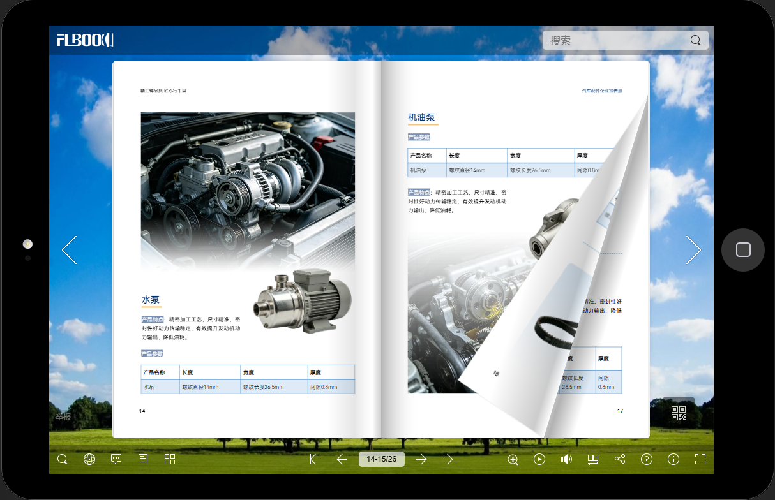Toggle fullscreen mode icon
This screenshot has width=775, height=500.
700,459
